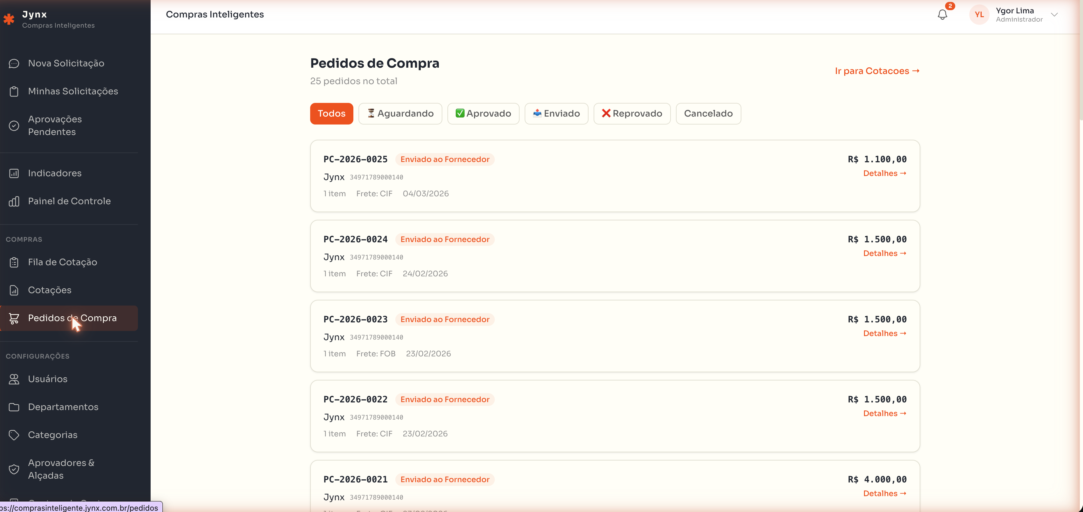Click the 25 pedidos no total text
Image resolution: width=1083 pixels, height=512 pixels.
354,81
